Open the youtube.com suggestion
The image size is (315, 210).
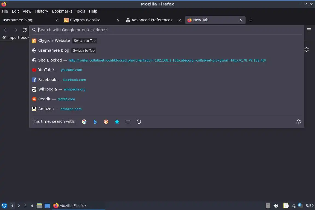(167, 70)
